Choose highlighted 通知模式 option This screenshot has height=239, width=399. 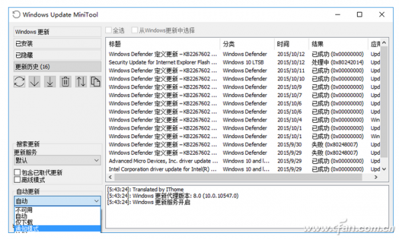[x=57, y=228]
